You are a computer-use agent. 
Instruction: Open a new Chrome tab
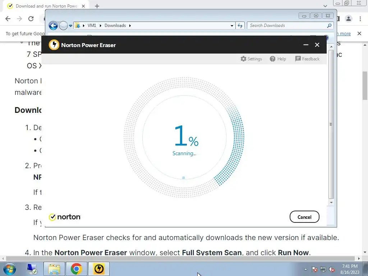pos(97,6)
